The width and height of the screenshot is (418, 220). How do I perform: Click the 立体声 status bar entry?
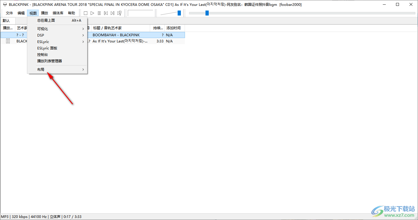(55, 217)
